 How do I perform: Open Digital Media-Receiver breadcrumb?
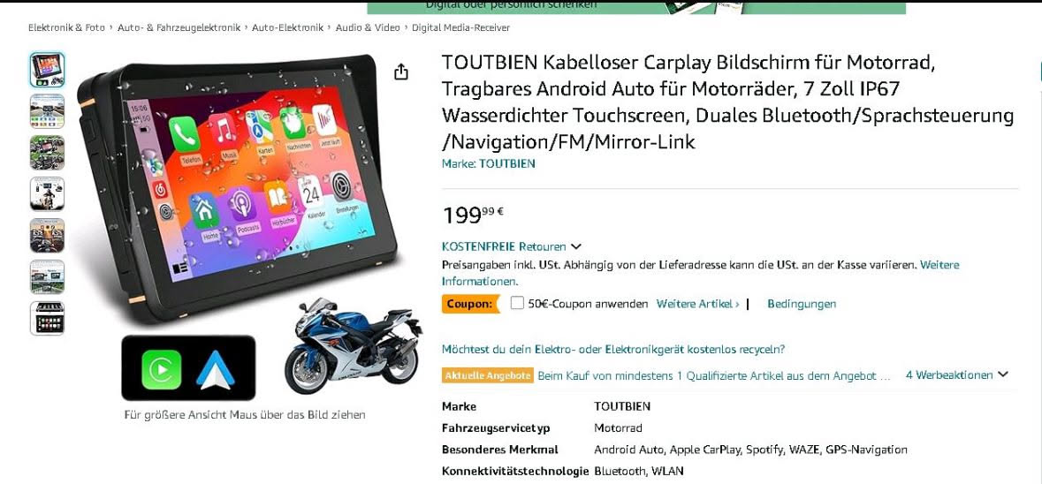(x=461, y=28)
